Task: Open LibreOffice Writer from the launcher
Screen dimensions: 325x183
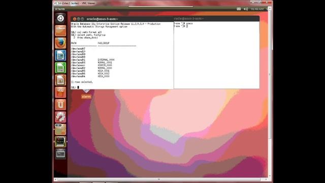Action: 60,55
